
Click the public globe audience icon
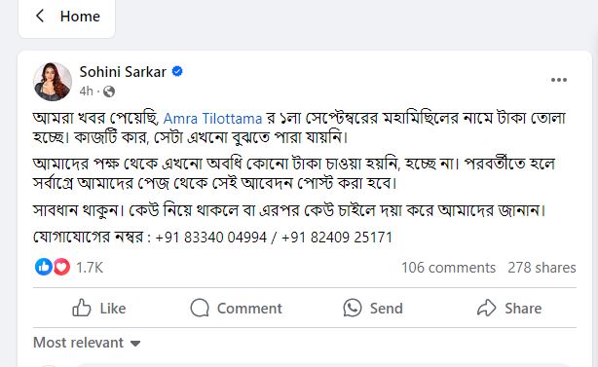tap(109, 92)
